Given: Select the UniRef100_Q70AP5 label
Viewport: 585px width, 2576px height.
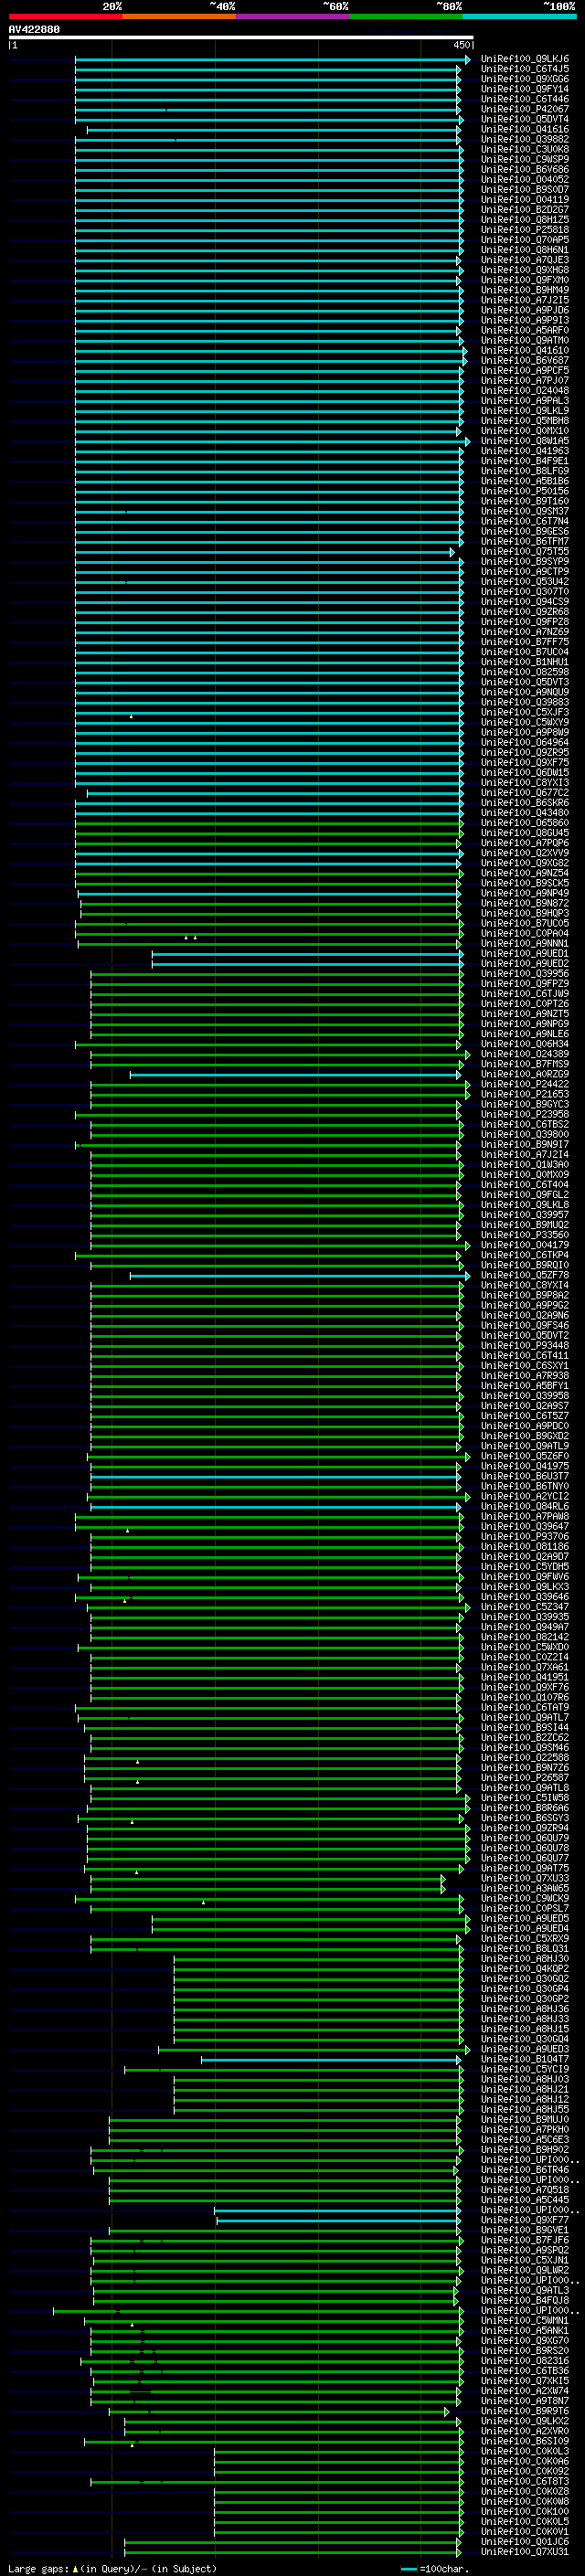Looking at the screenshot, I should point(525,240).
